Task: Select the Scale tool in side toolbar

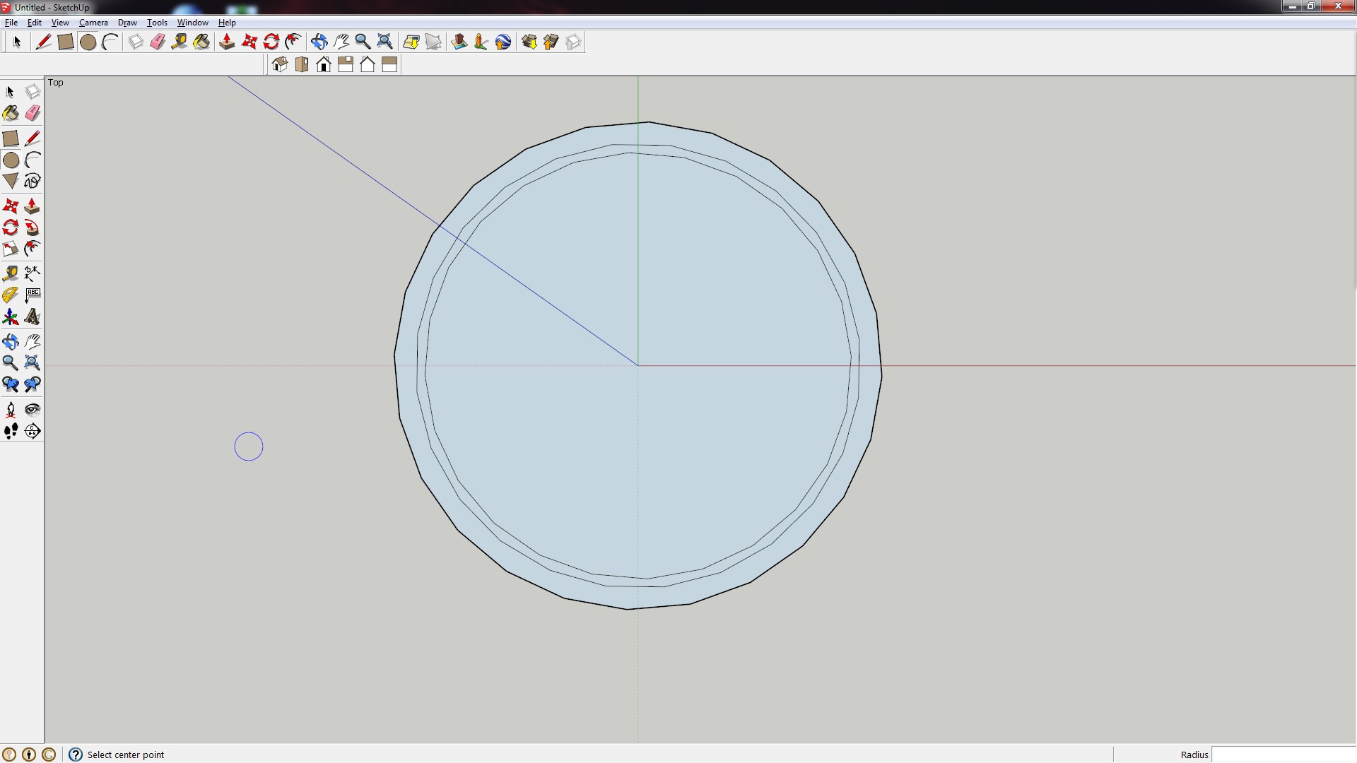Action: (x=11, y=249)
